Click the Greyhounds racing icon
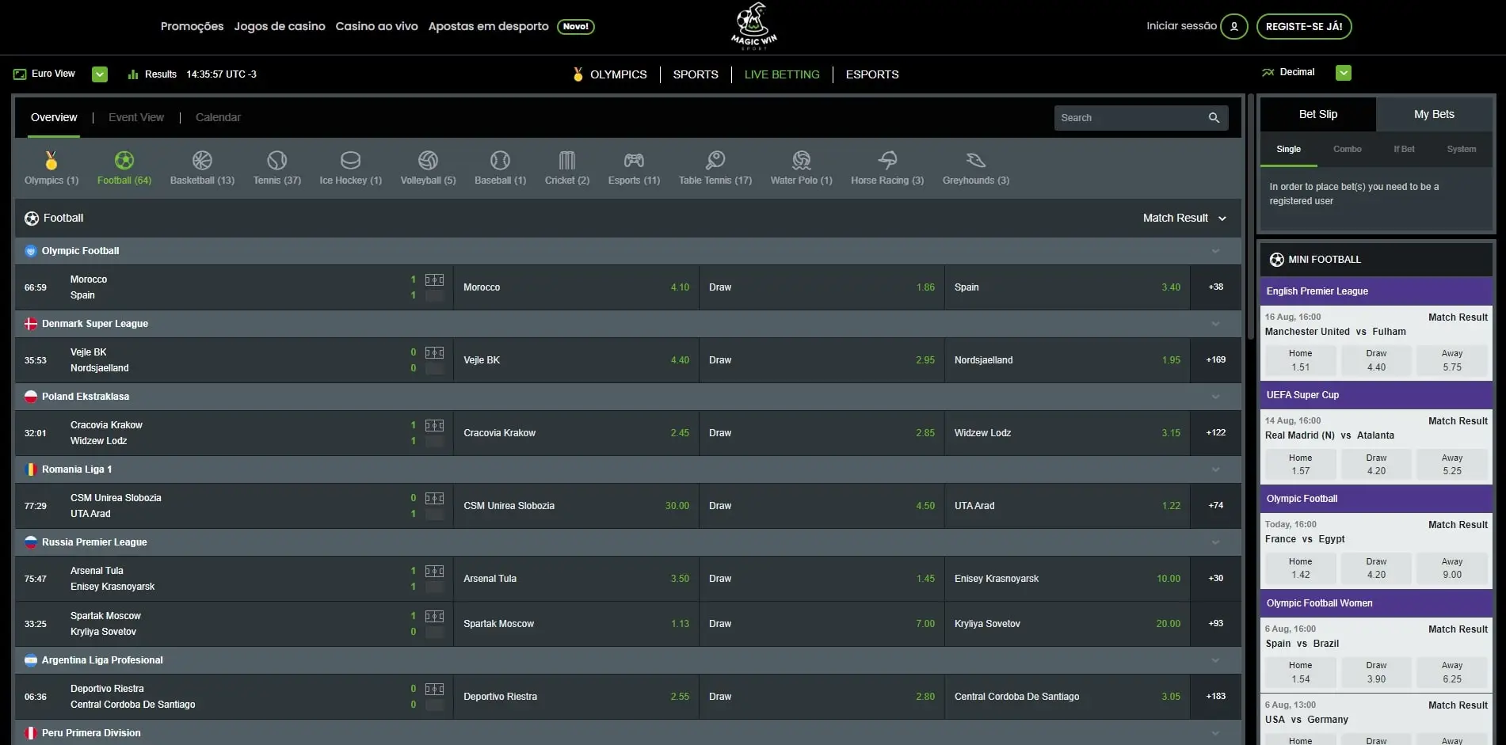Screen dimensions: 1506x745 [975, 162]
